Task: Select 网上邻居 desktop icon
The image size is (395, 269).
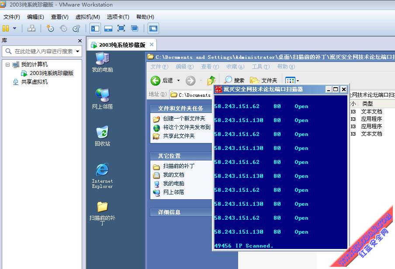Action: click(x=102, y=99)
